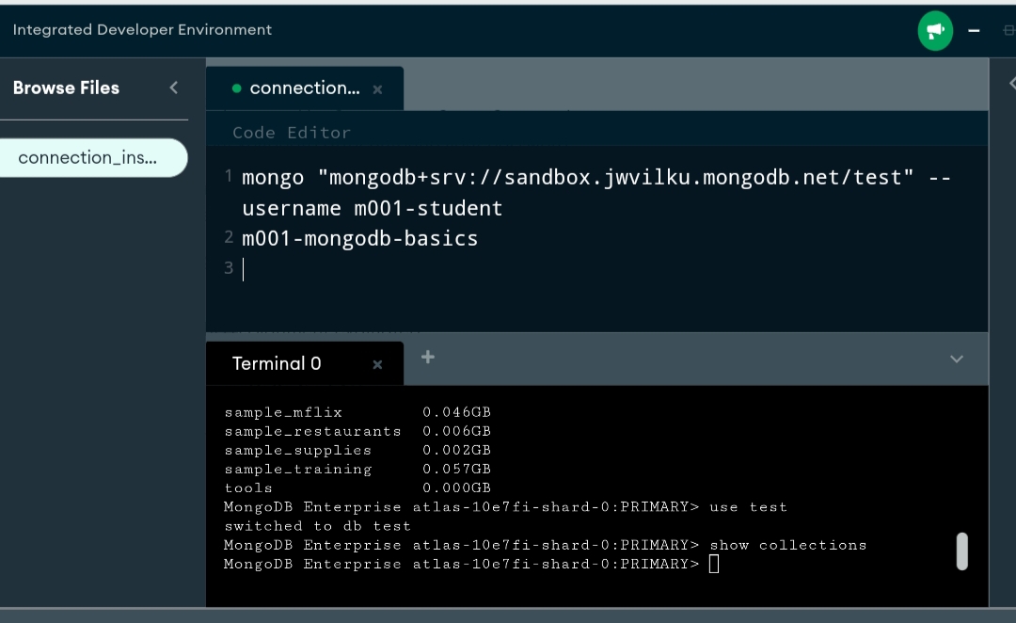Switch to the connection... editor tab
Viewport: 1016px width, 623px height.
pos(304,88)
